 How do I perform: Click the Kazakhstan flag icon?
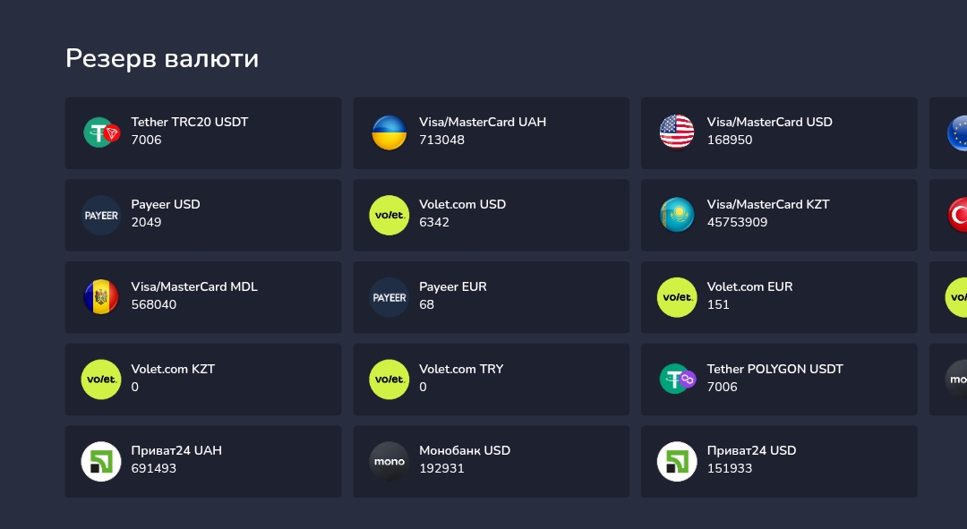click(677, 215)
